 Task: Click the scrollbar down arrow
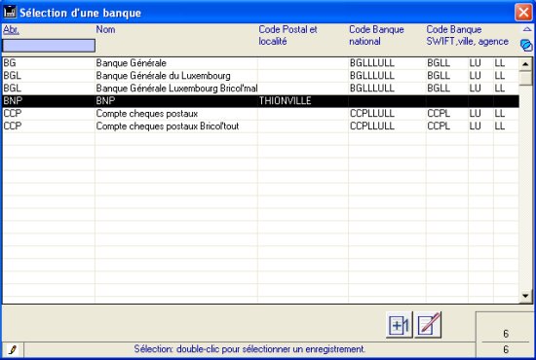pyautogui.click(x=525, y=296)
